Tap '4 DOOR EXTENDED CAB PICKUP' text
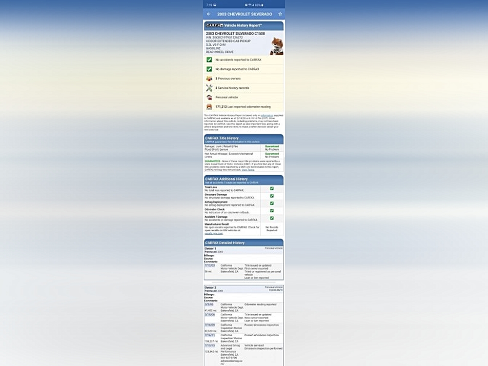The image size is (488, 366). [x=228, y=41]
